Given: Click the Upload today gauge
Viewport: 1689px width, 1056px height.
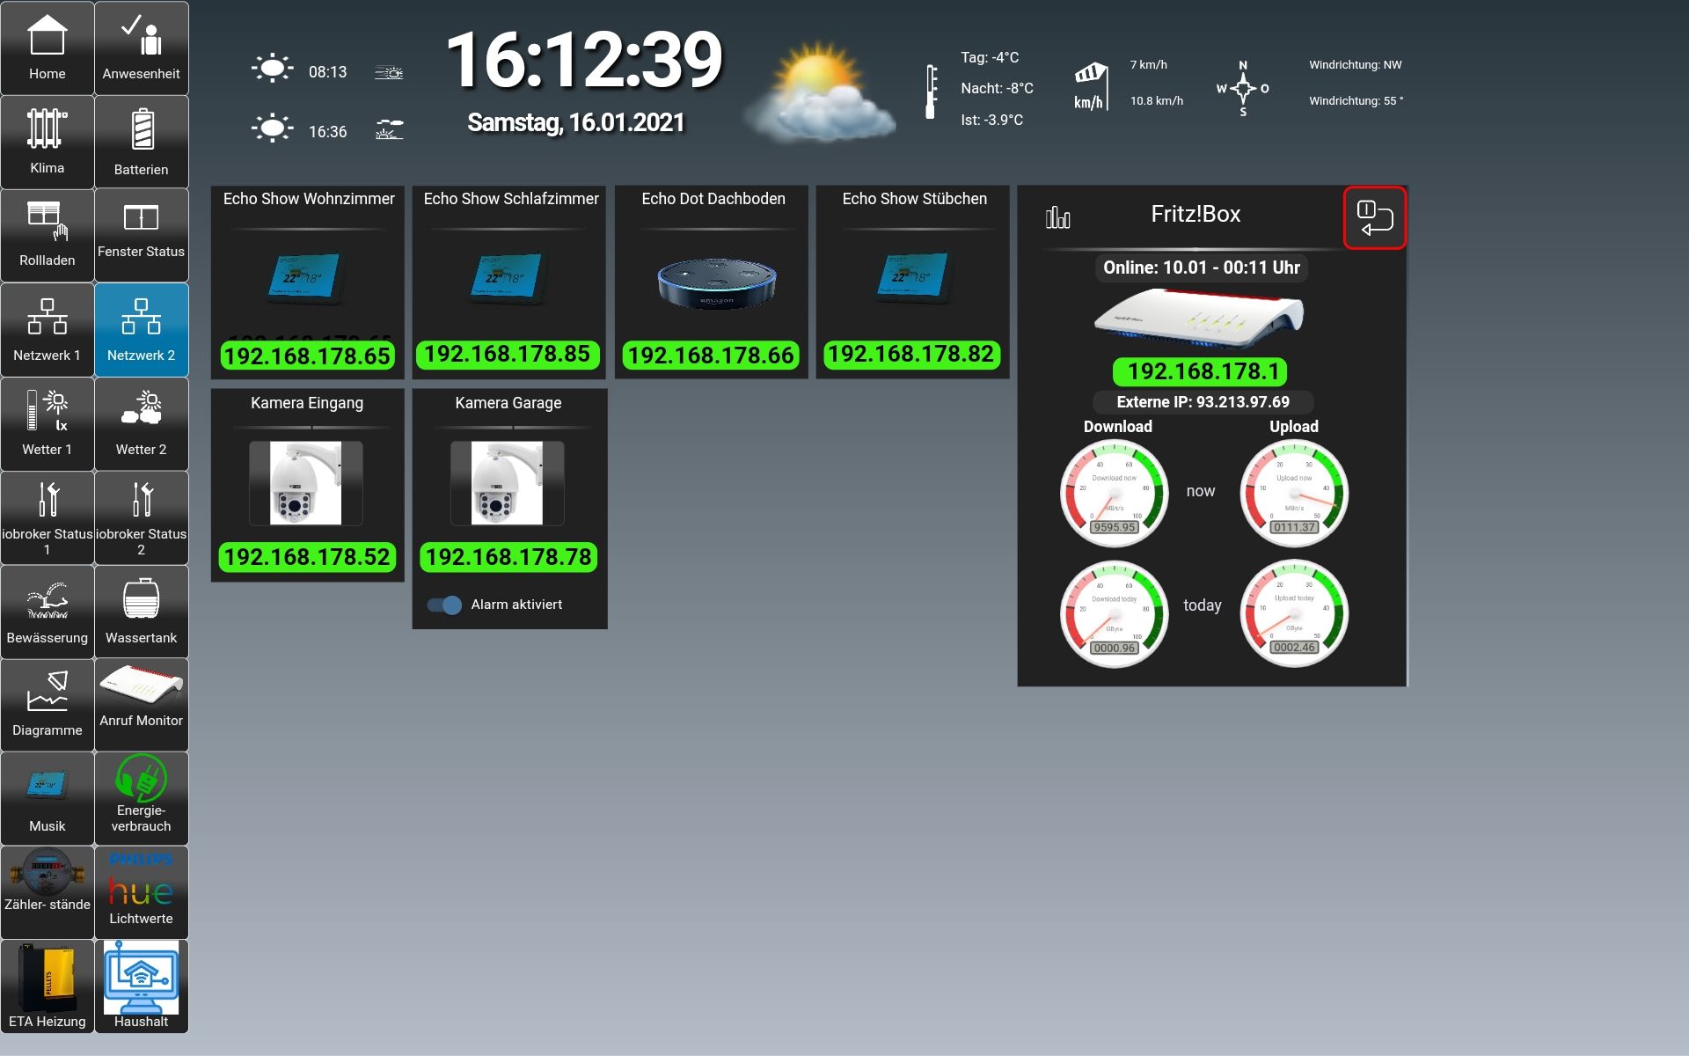Looking at the screenshot, I should 1294,613.
